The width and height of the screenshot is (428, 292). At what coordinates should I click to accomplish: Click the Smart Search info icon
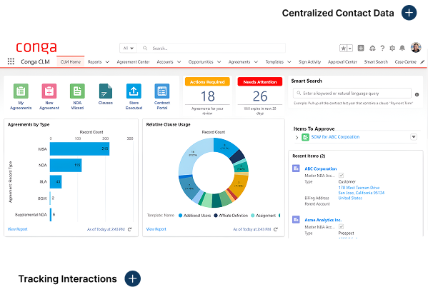pyautogui.click(x=417, y=95)
